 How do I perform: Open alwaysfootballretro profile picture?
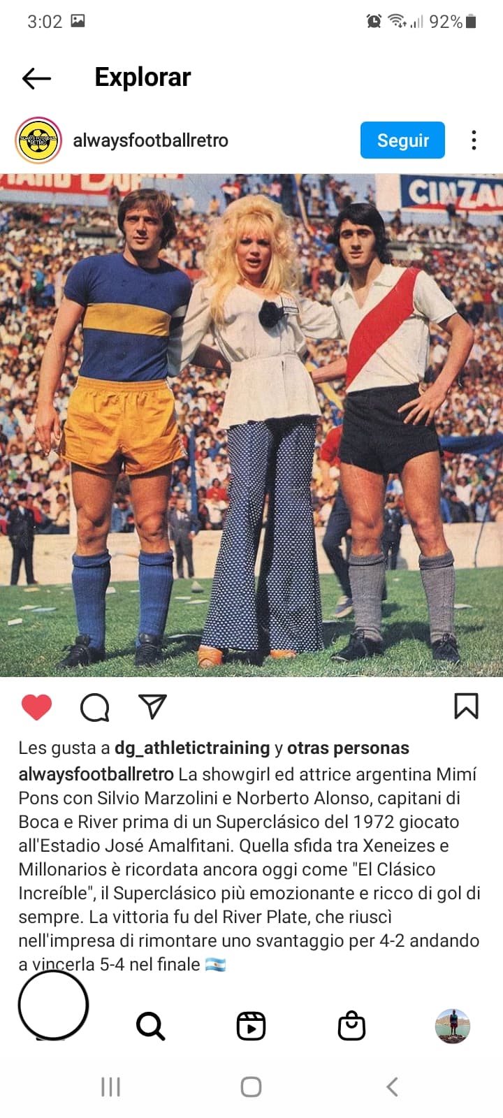38,140
